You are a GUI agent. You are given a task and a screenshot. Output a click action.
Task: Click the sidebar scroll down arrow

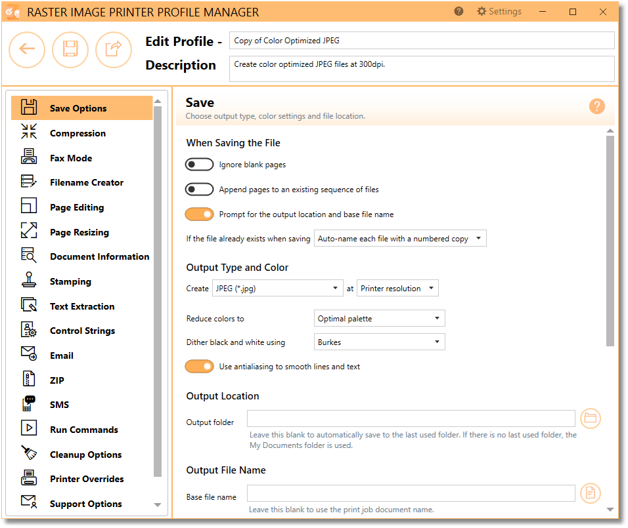tap(158, 505)
